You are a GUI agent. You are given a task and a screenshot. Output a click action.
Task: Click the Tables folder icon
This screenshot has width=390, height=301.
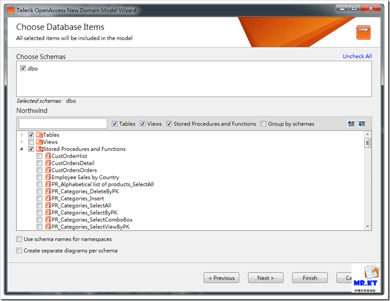(39, 135)
